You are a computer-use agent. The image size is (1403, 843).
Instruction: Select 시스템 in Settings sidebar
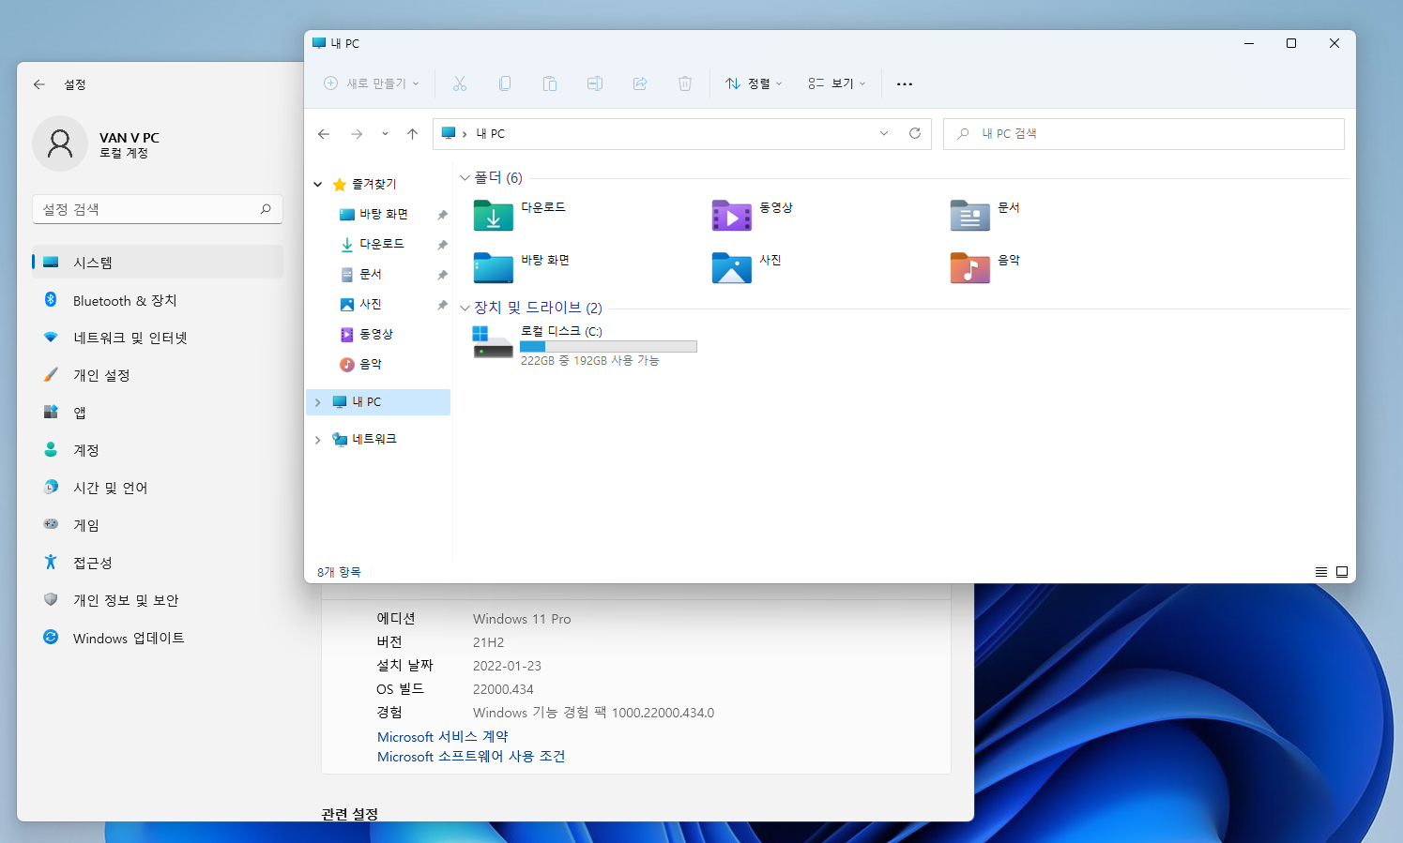tap(158, 263)
